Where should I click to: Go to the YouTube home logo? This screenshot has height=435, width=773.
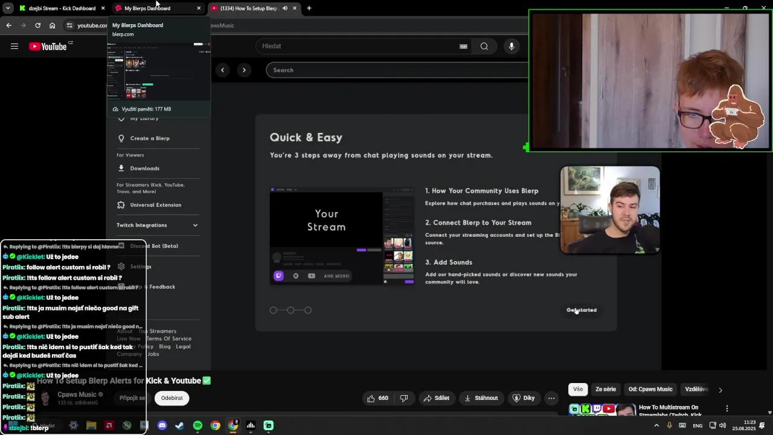tap(48, 47)
